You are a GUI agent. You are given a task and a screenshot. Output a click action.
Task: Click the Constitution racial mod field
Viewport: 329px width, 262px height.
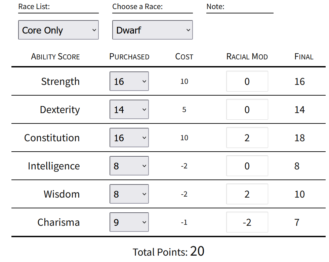point(247,138)
